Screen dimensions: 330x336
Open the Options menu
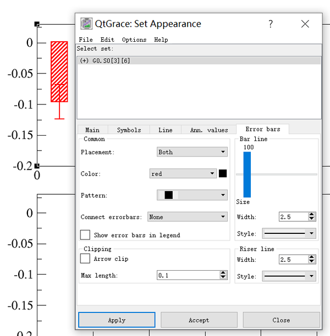click(x=134, y=40)
